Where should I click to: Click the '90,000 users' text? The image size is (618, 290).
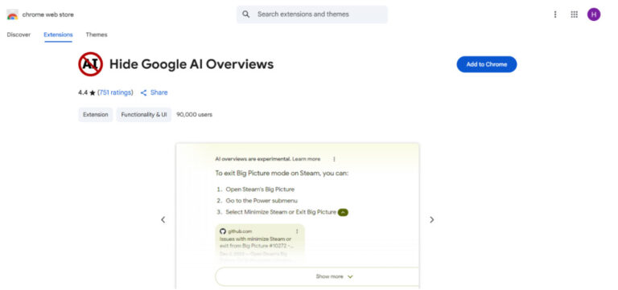[x=194, y=115]
